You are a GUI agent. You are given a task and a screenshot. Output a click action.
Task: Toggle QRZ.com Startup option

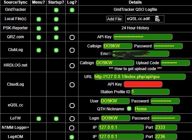coord(56,37)
